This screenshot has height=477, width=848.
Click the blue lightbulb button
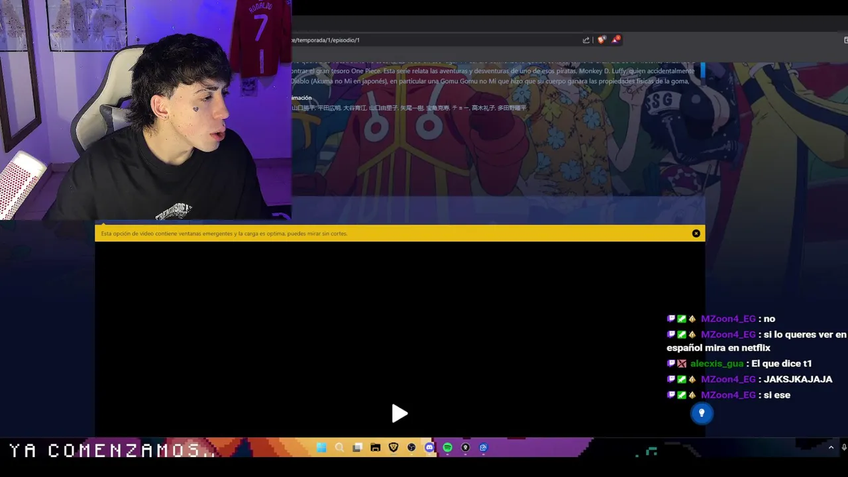tap(702, 413)
